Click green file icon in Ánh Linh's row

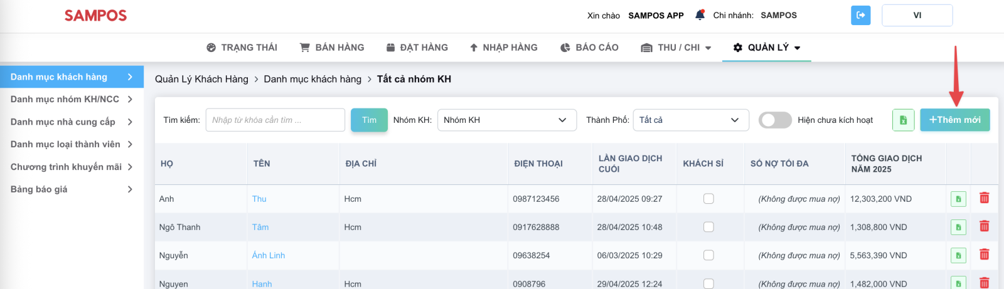tap(958, 255)
